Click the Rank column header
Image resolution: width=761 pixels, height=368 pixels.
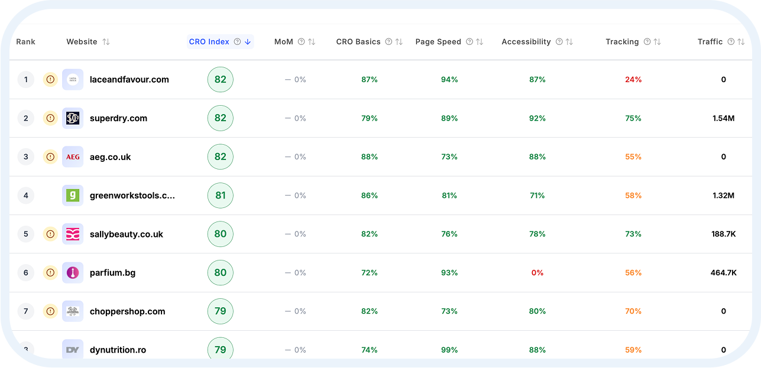tap(25, 41)
